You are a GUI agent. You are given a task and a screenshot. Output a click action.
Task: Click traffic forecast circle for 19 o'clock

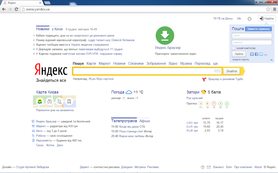point(214,103)
